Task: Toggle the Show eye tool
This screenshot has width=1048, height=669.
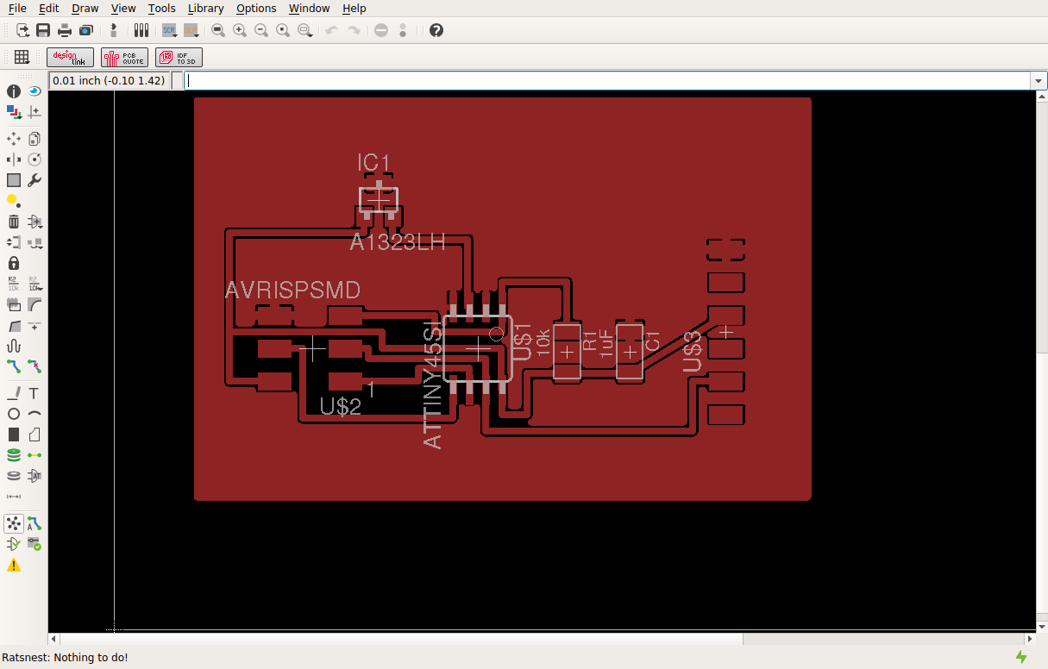Action: point(35,91)
